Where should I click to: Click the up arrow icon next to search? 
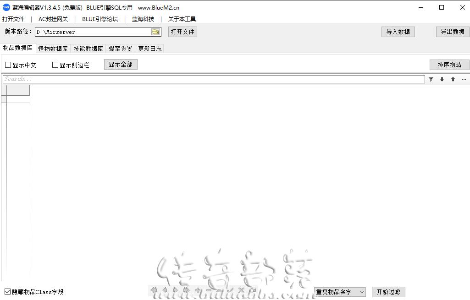[x=453, y=79]
